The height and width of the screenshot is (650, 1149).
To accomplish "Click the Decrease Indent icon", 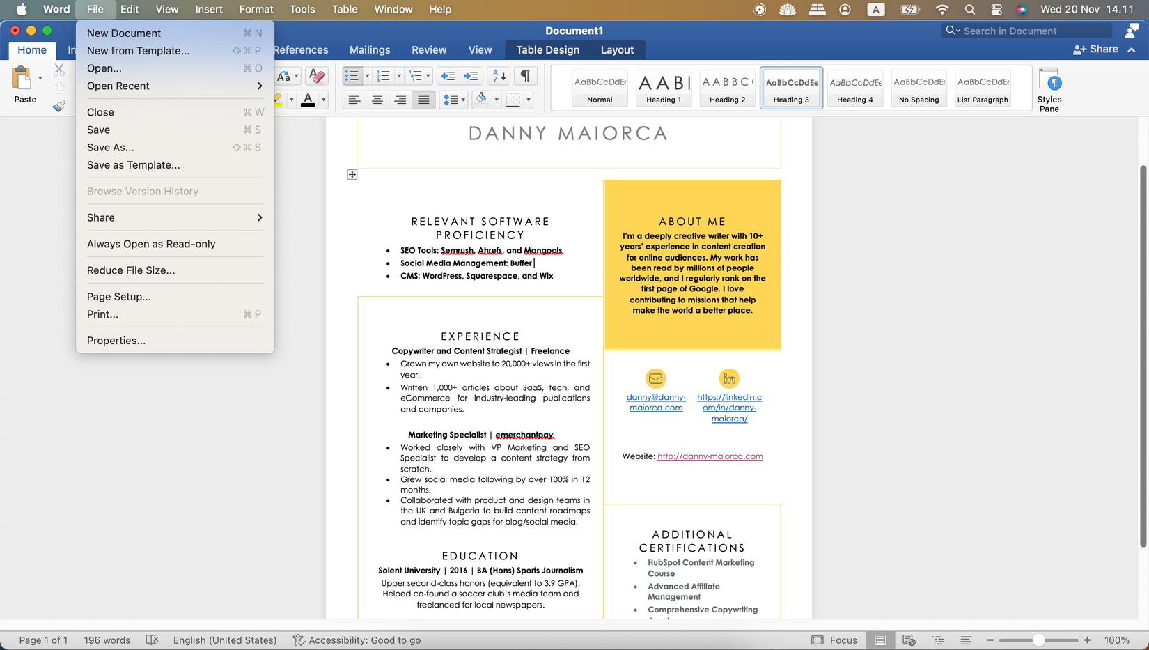I will point(448,76).
